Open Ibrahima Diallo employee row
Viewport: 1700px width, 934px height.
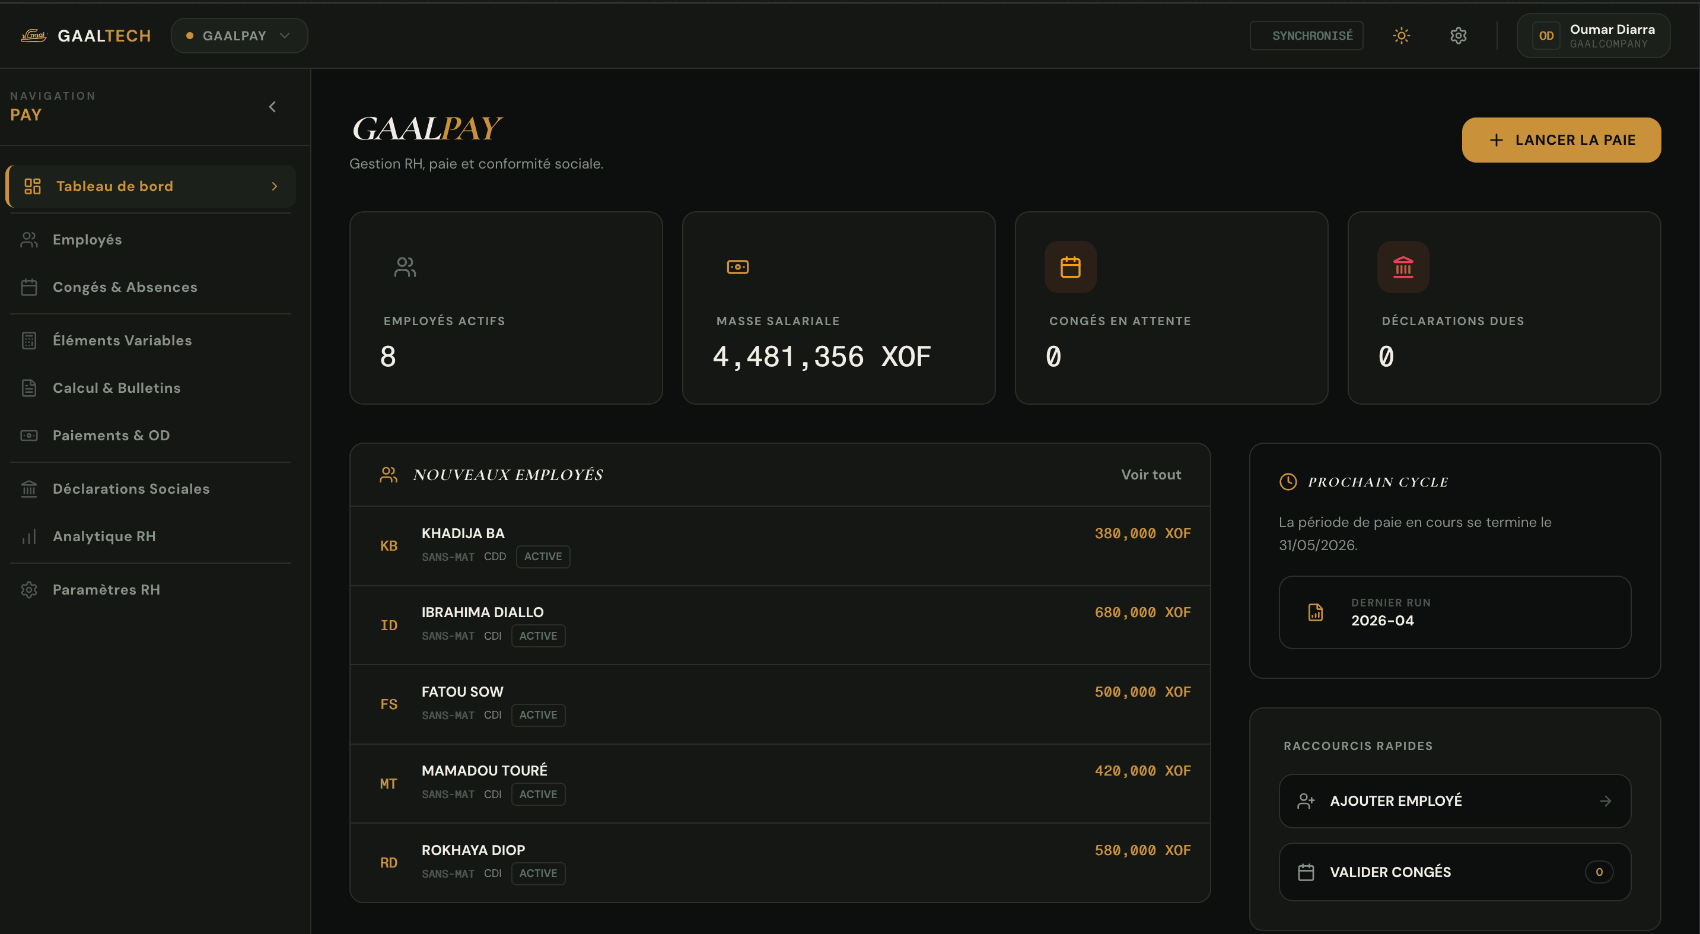tap(780, 625)
